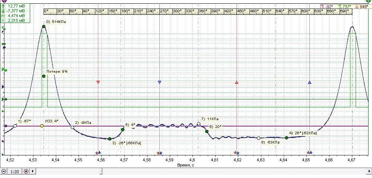Click the 180° mark on angle ruler

click(125, 11)
